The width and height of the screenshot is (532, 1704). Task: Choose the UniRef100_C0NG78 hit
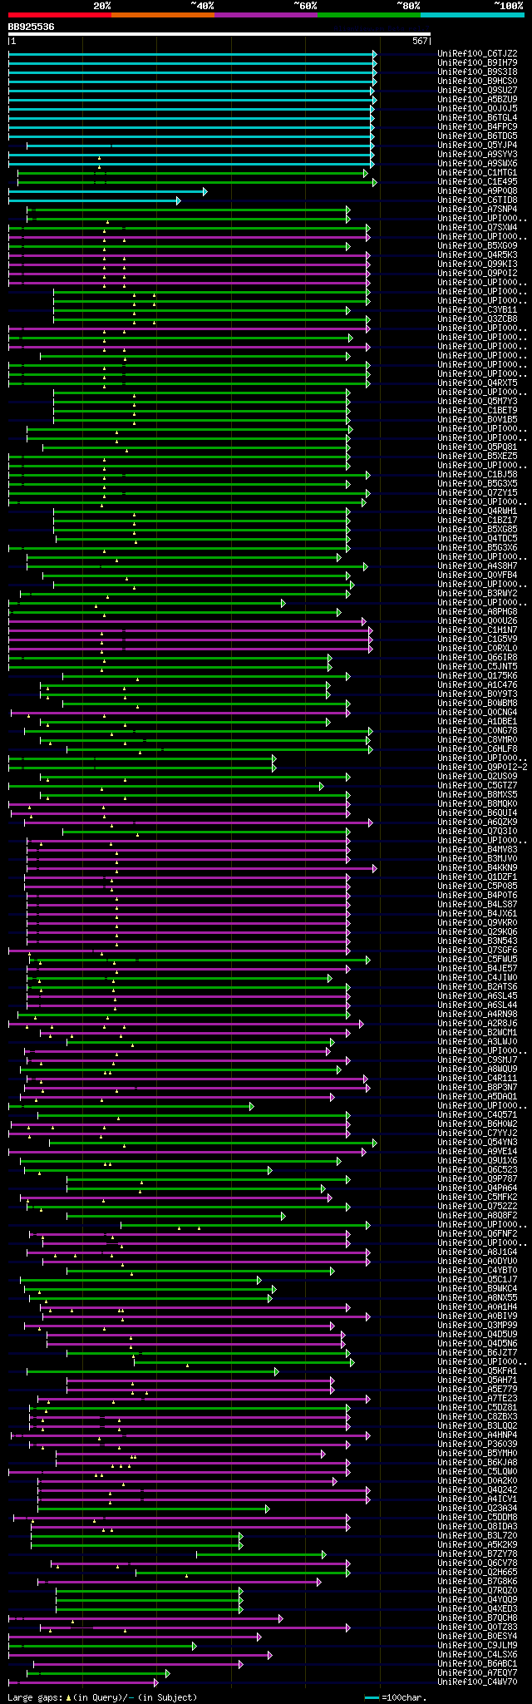(x=477, y=731)
